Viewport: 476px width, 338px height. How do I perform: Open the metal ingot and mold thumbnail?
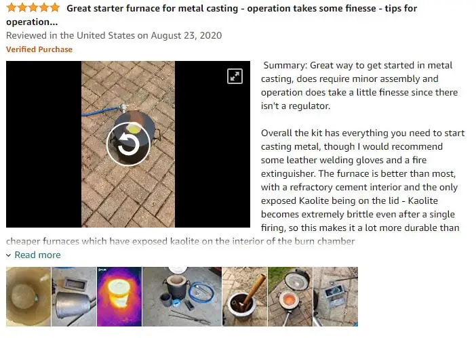point(74,297)
